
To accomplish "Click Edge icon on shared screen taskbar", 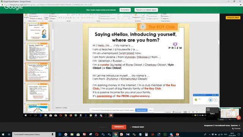I will (x=41, y=115).
